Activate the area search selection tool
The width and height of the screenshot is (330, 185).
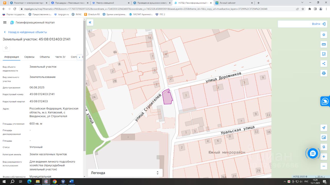point(324,54)
